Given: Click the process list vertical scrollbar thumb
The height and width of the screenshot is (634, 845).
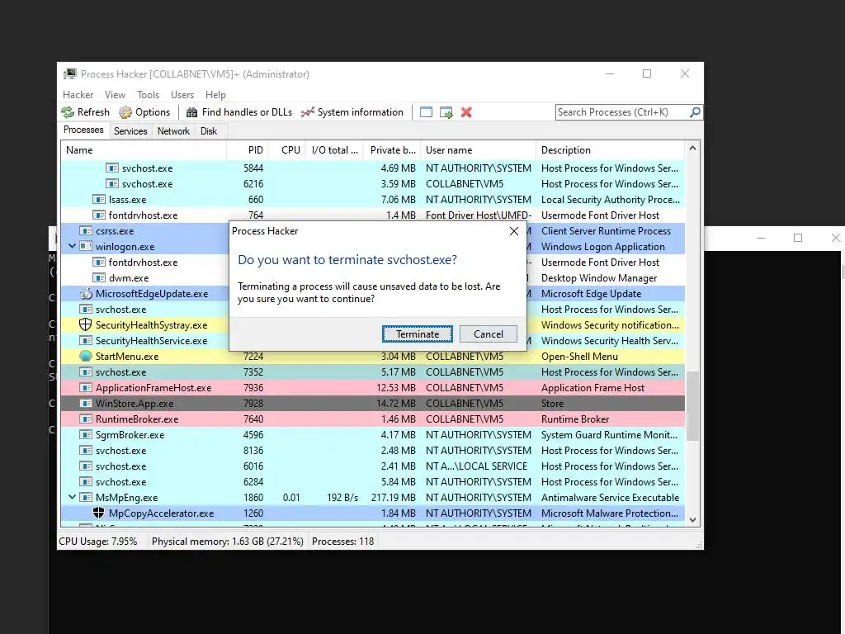Looking at the screenshot, I should pyautogui.click(x=692, y=406).
